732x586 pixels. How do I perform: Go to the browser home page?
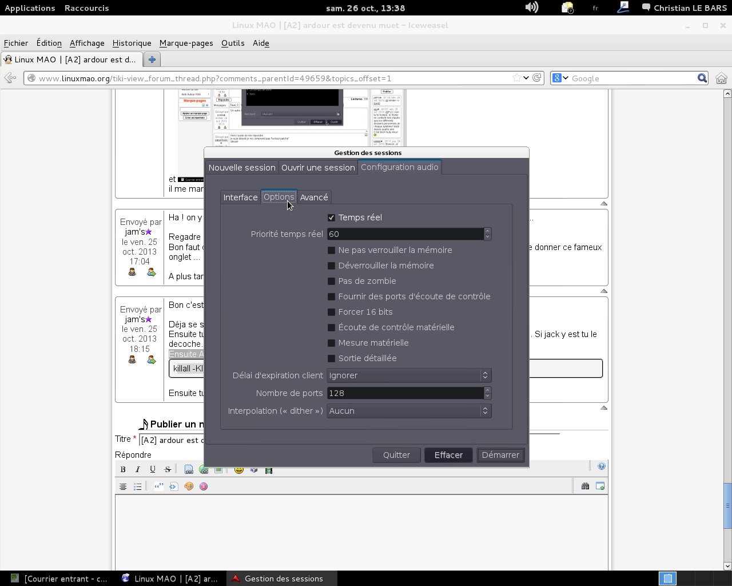[721, 78]
